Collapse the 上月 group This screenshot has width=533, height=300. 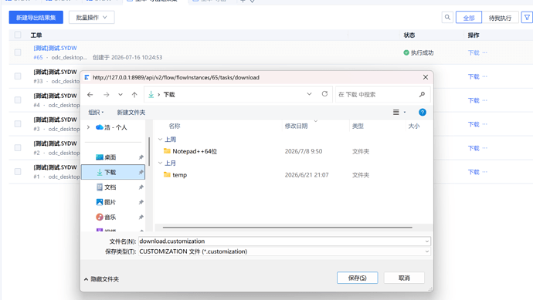coord(160,163)
